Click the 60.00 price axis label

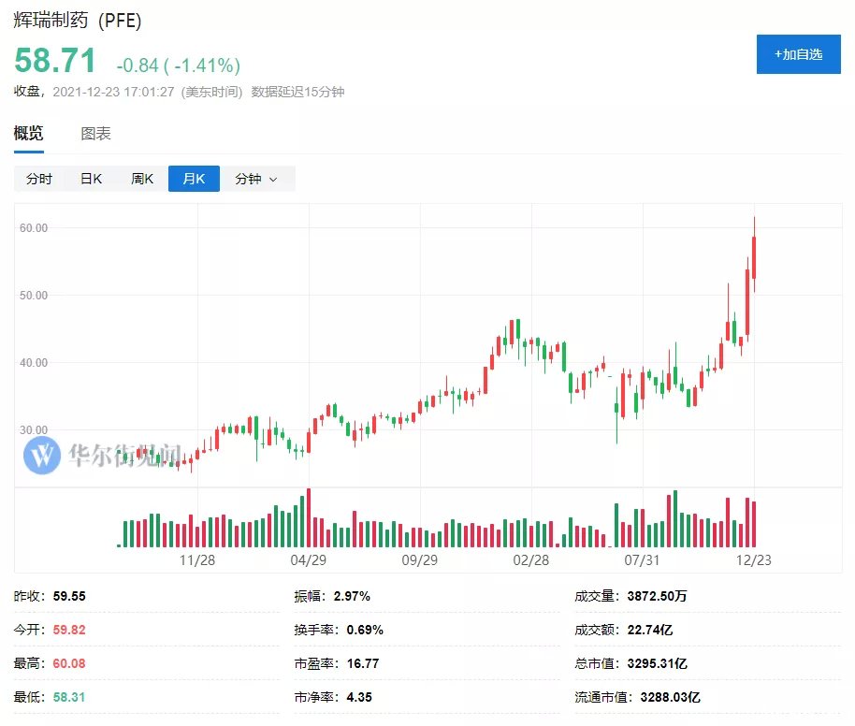tap(34, 228)
